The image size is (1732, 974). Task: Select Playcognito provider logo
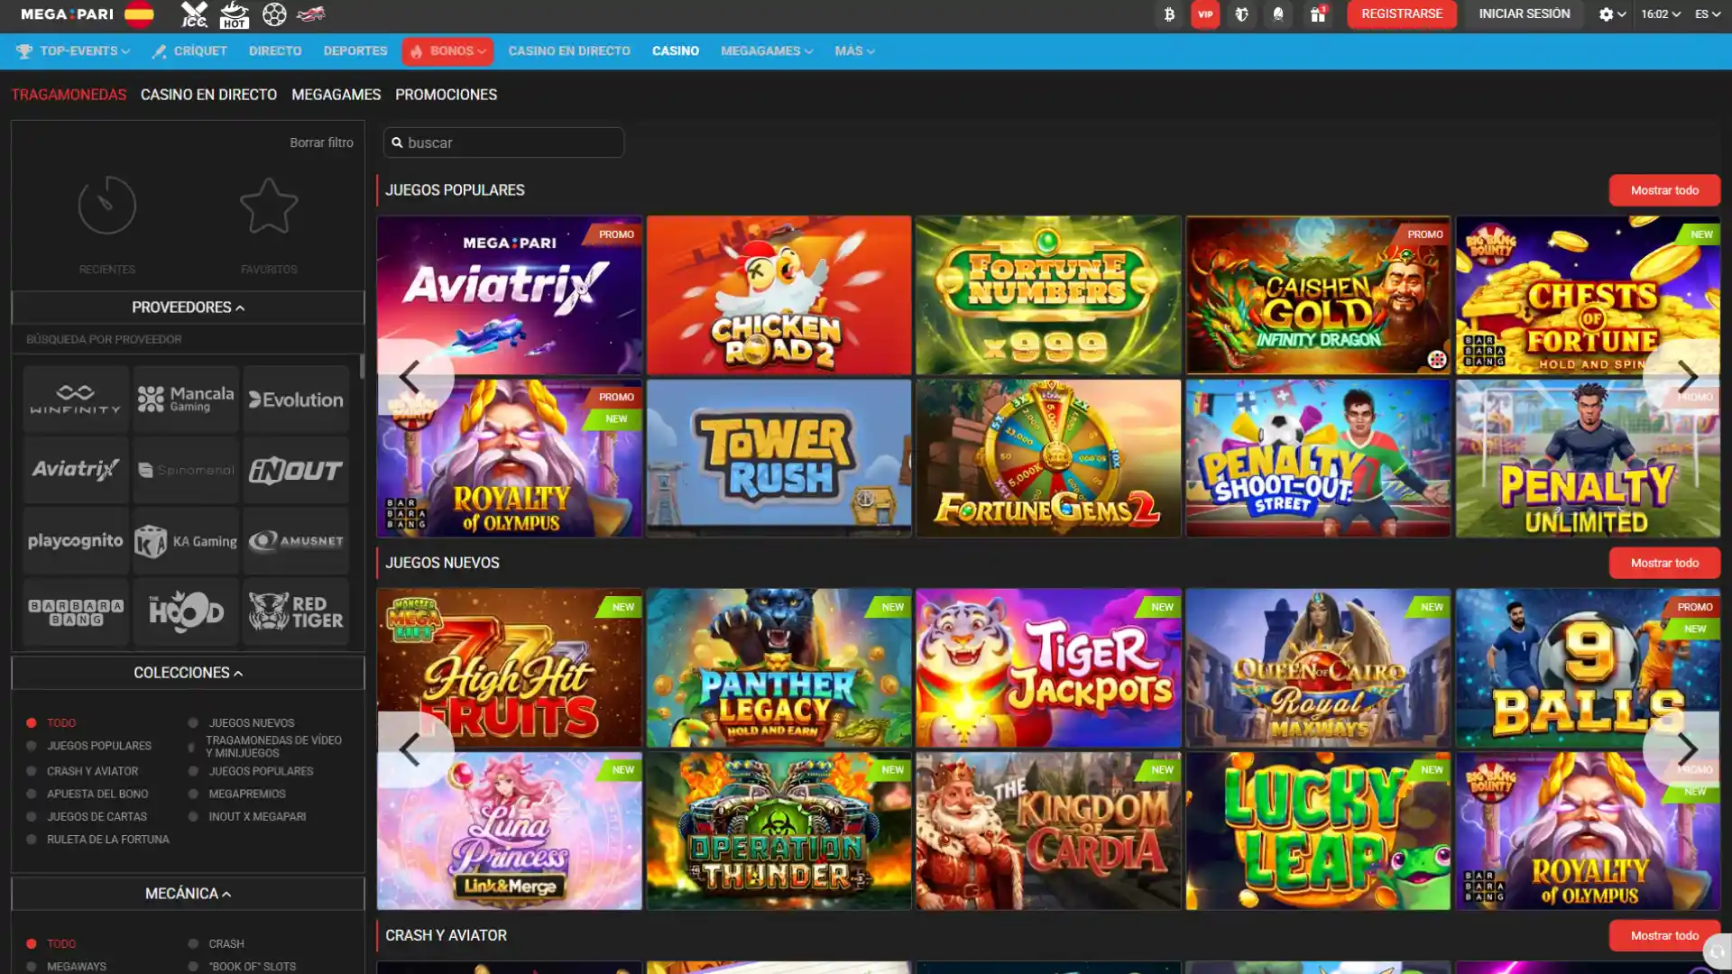76,541
